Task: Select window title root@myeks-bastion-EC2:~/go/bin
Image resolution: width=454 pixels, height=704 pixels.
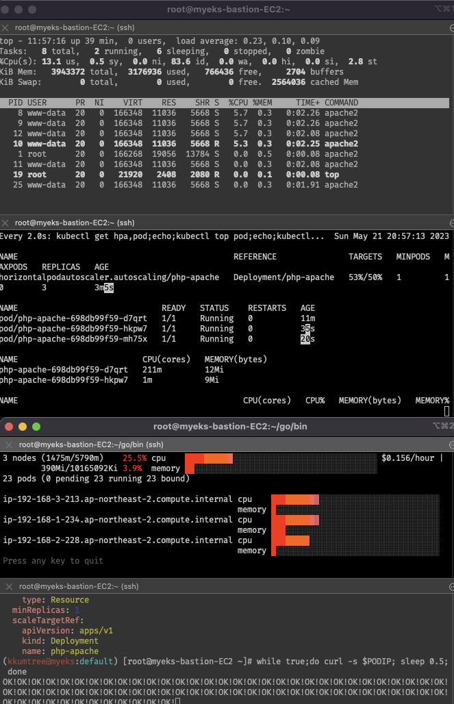Action: (230, 427)
